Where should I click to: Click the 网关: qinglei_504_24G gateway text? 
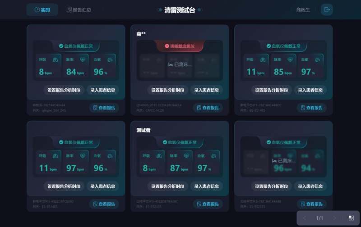(49, 110)
